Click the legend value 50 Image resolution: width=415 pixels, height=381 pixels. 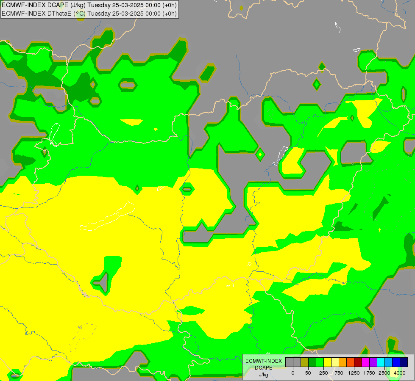click(308, 373)
